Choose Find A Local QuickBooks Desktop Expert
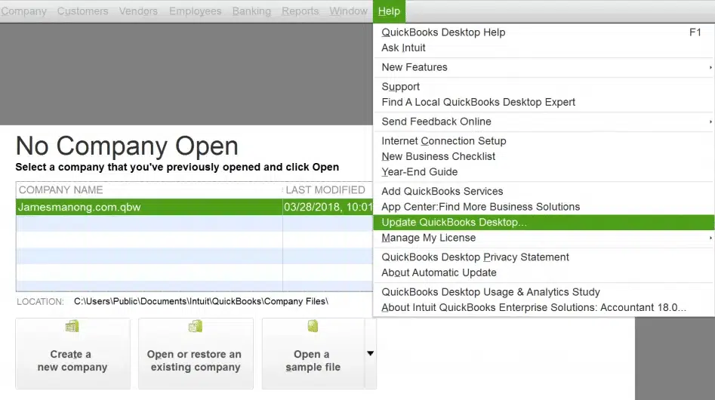 [x=478, y=102]
